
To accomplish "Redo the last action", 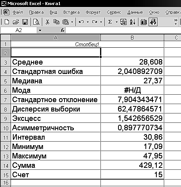I will tap(95, 22).
